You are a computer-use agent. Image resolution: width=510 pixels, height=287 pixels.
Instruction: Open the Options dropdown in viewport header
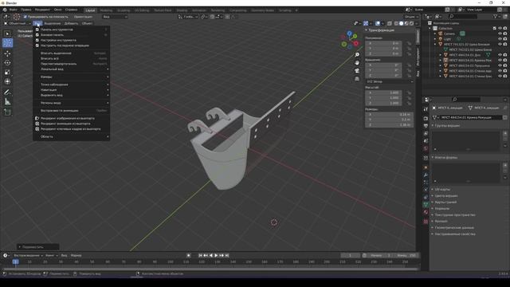click(x=411, y=17)
